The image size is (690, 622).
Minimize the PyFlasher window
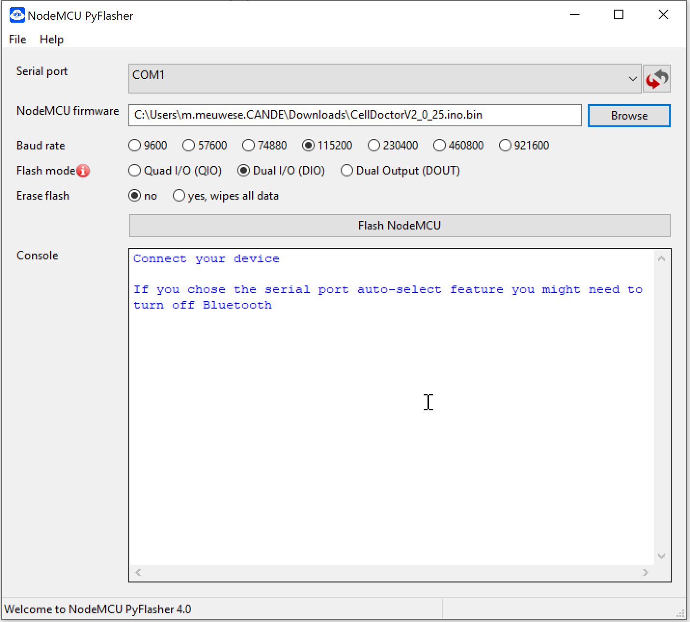click(574, 15)
